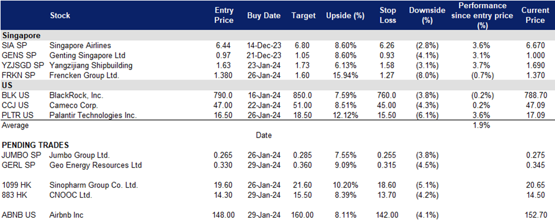Select the Genting Singapore Ltd name
The height and width of the screenshot is (220, 555).
coord(87,55)
